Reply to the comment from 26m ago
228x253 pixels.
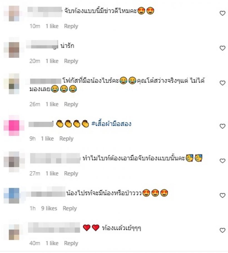(71, 104)
